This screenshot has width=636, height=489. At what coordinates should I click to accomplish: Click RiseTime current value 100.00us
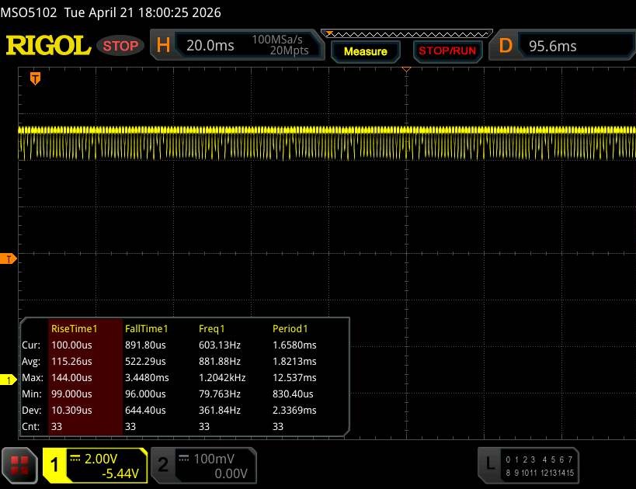click(x=71, y=345)
